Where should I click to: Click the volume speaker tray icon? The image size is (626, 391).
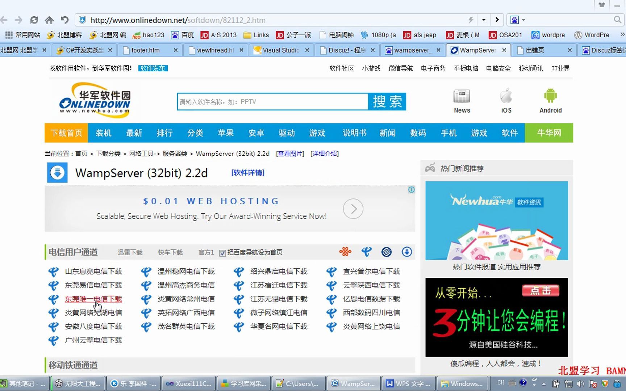click(580, 383)
